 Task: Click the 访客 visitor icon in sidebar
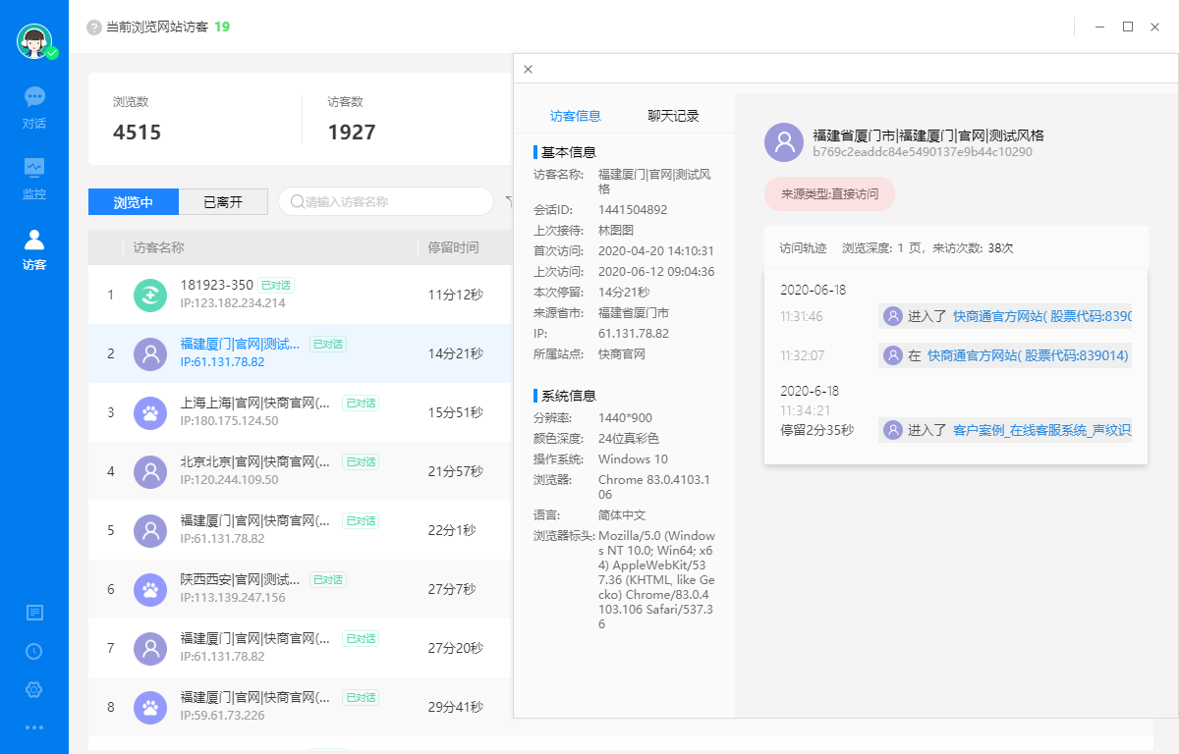pos(34,249)
